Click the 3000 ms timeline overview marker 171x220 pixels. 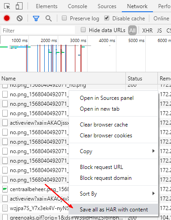pos(78,41)
